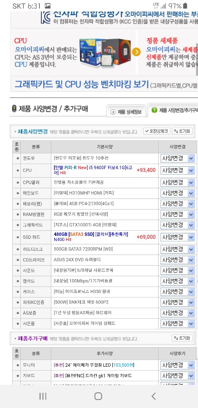198x408 pixels.
Task: Tap the CPU boxes product image
Action: 105,54
